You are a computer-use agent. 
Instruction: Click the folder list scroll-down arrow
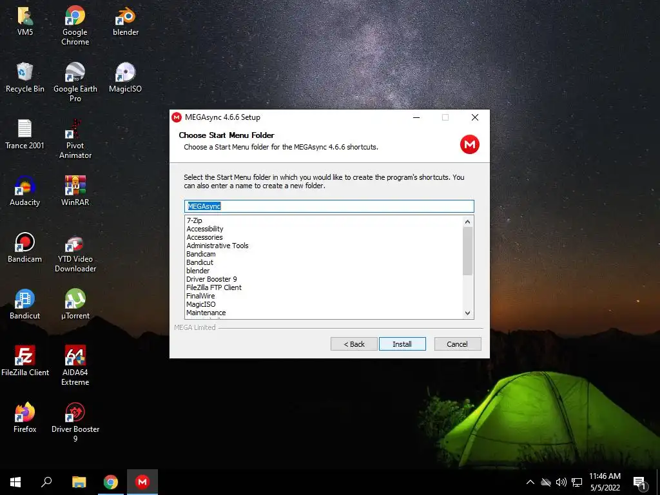[468, 313]
